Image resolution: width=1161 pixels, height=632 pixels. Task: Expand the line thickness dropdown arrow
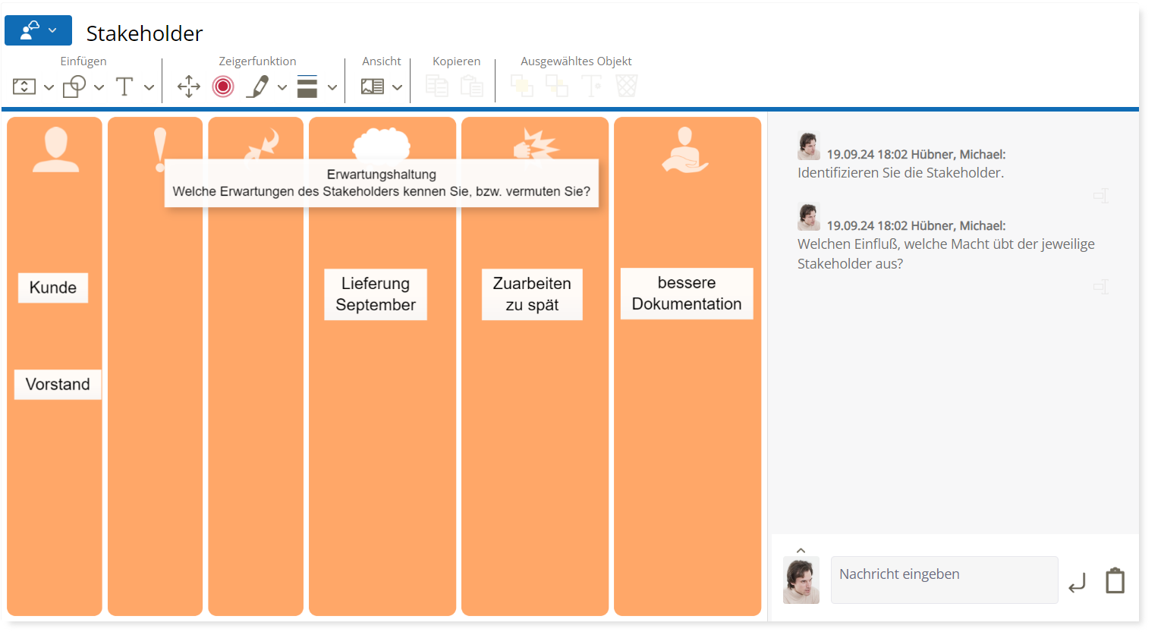(332, 87)
